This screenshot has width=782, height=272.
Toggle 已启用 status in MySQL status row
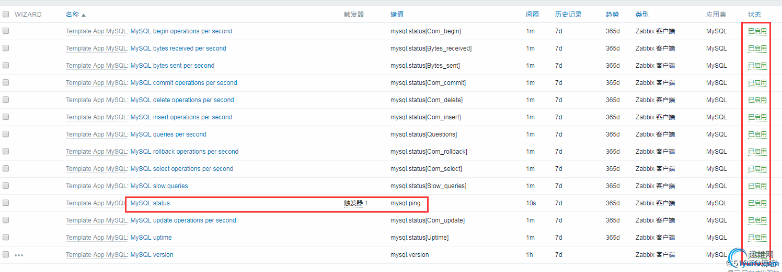(x=757, y=203)
